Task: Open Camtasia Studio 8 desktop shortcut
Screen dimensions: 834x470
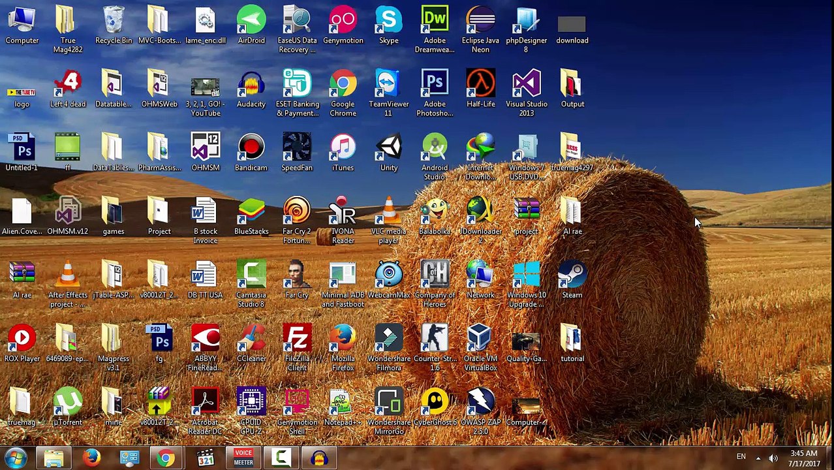Action: tap(251, 285)
